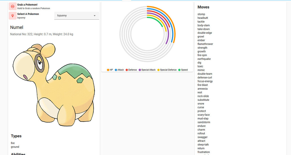Click the Grab a Pokemon! label

[x=27, y=5]
